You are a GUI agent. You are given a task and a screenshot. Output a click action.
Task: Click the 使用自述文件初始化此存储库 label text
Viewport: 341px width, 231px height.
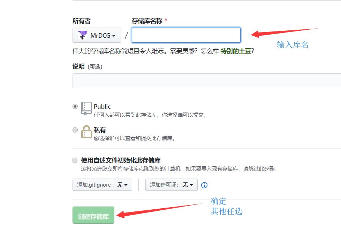tap(120, 160)
